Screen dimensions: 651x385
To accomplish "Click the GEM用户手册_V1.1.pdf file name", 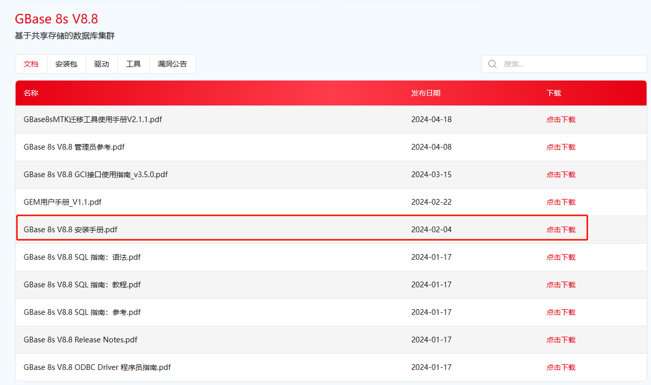I will pyautogui.click(x=62, y=202).
